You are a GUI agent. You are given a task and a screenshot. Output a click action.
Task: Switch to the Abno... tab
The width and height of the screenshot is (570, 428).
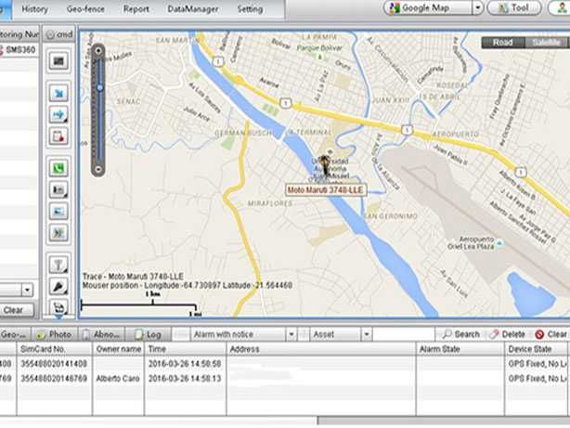pos(102,334)
